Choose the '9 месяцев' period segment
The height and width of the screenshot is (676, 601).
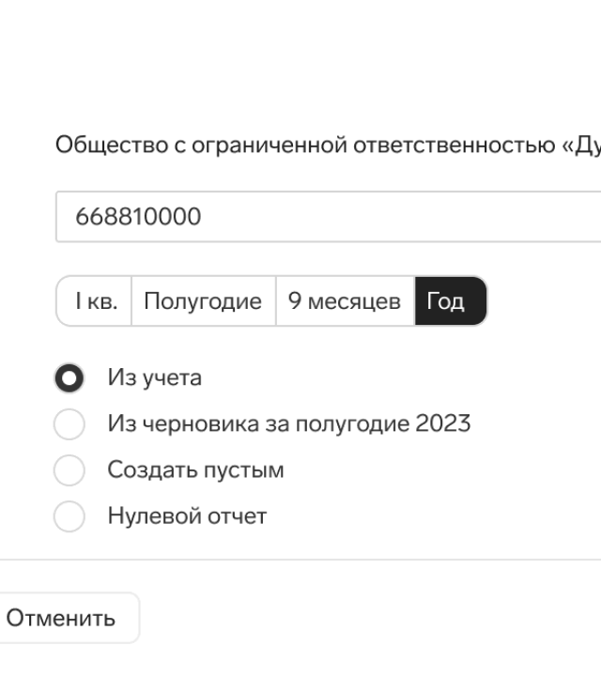click(x=345, y=301)
